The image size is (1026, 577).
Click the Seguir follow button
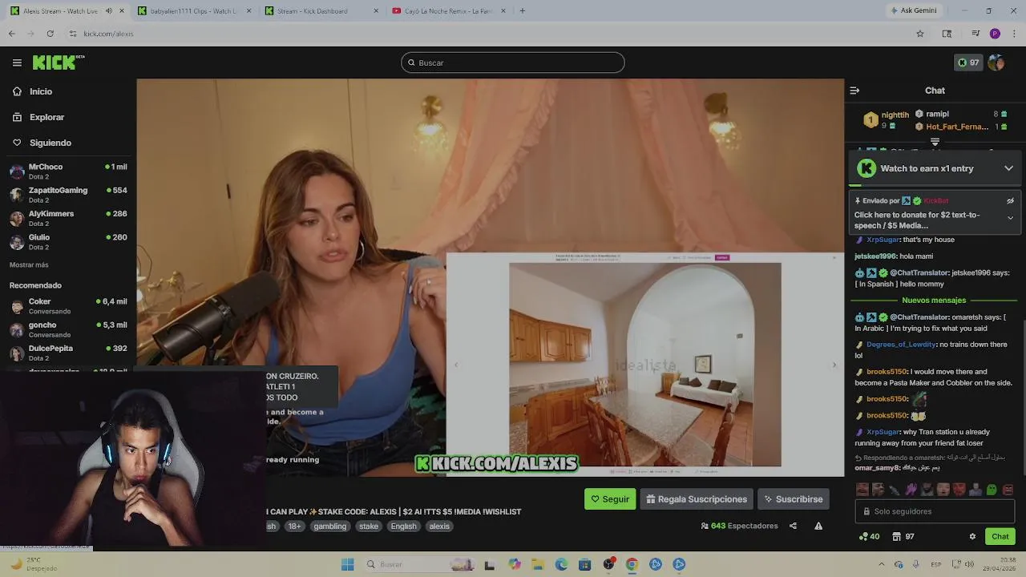coord(610,499)
